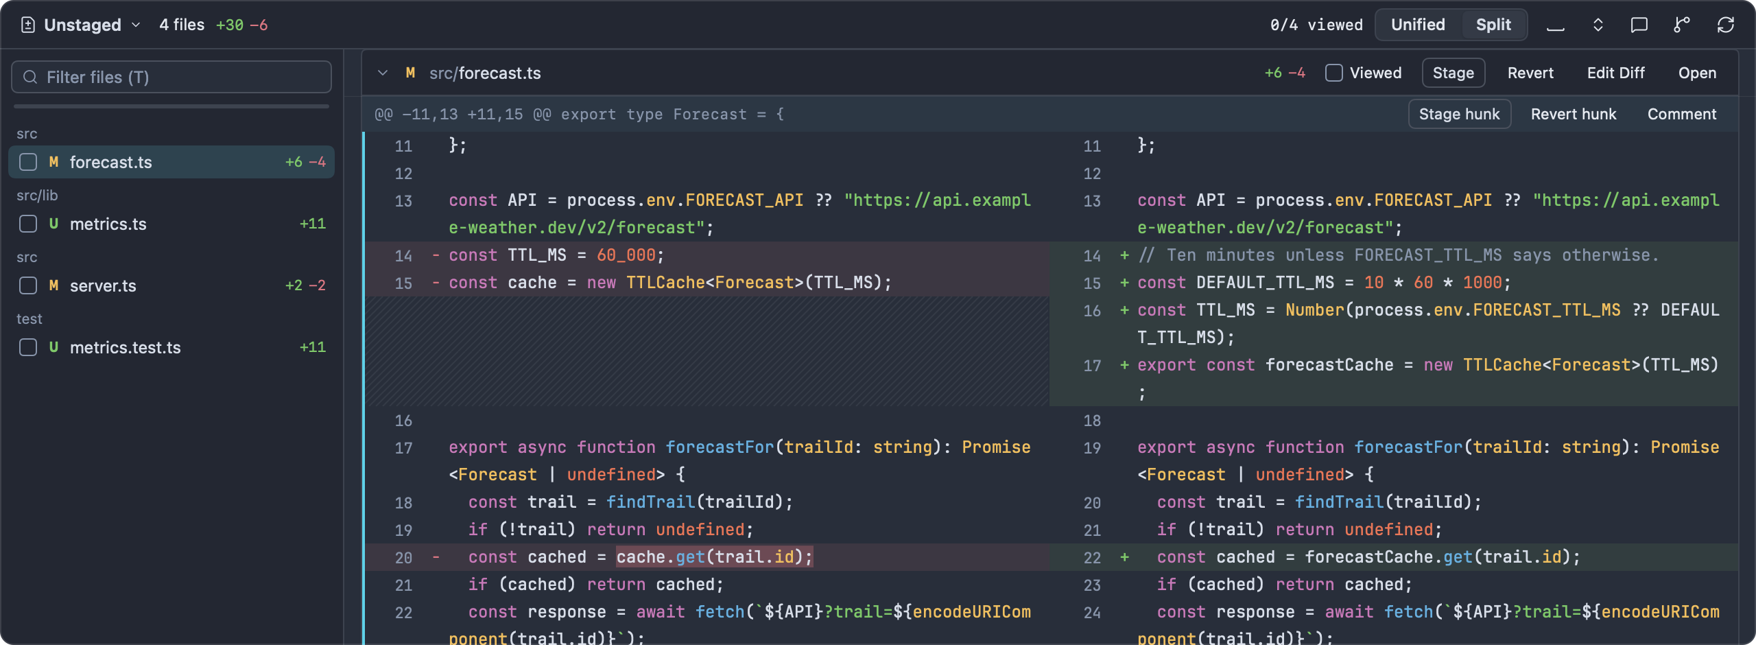
Task: Collapse the src/forecast.ts diff chevron
Action: pyautogui.click(x=383, y=73)
